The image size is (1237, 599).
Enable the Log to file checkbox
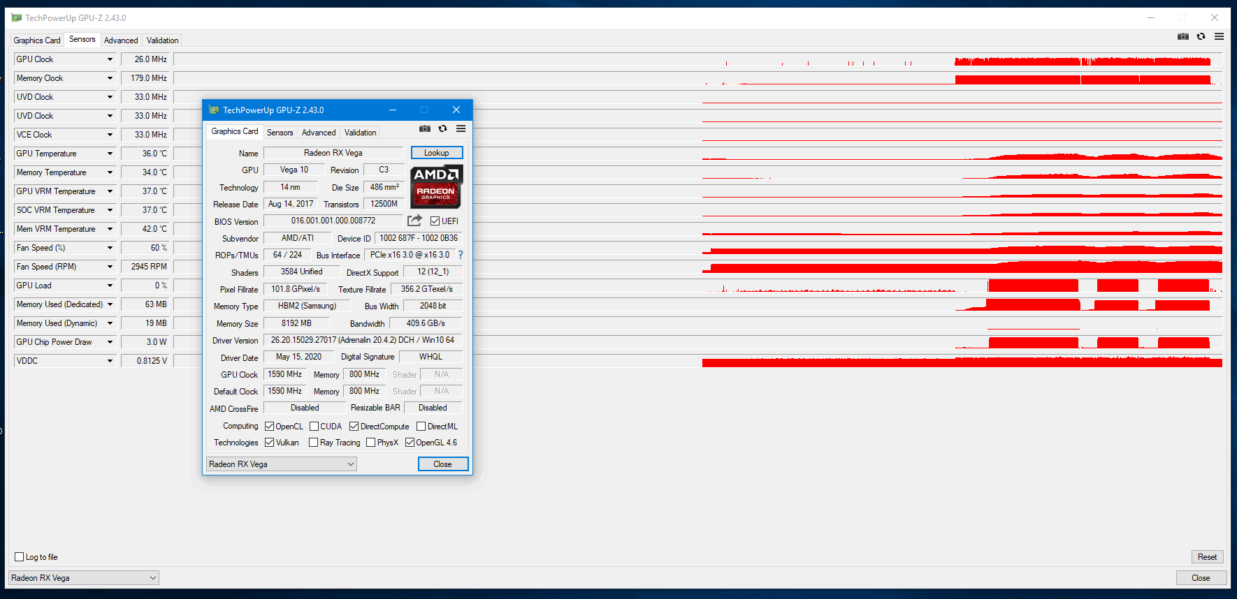[20, 556]
